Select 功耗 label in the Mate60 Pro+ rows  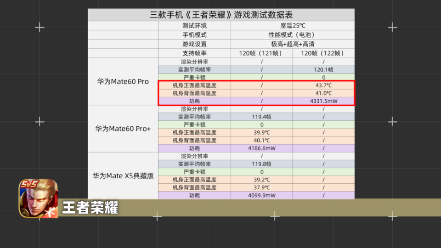coord(194,148)
